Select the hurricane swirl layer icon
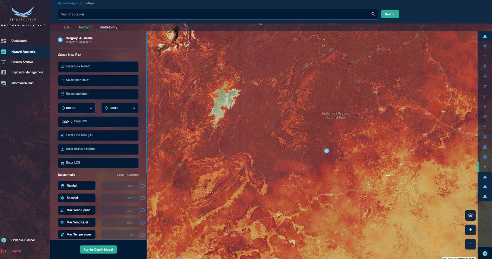Image resolution: width=492 pixels, height=259 pixels. pyautogui.click(x=485, y=76)
